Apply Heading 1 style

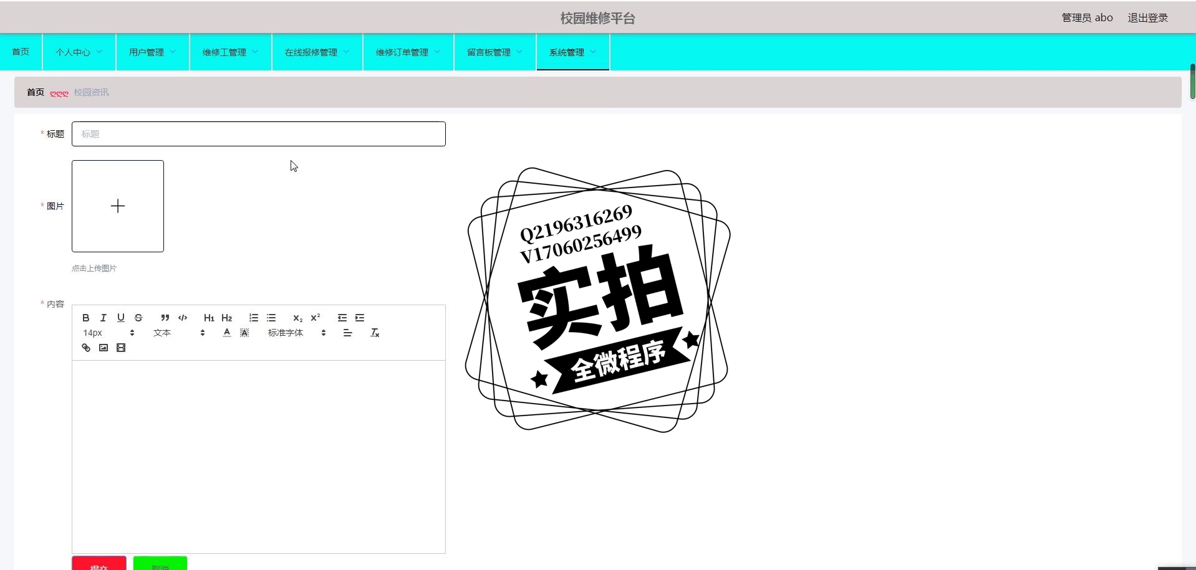coord(209,318)
